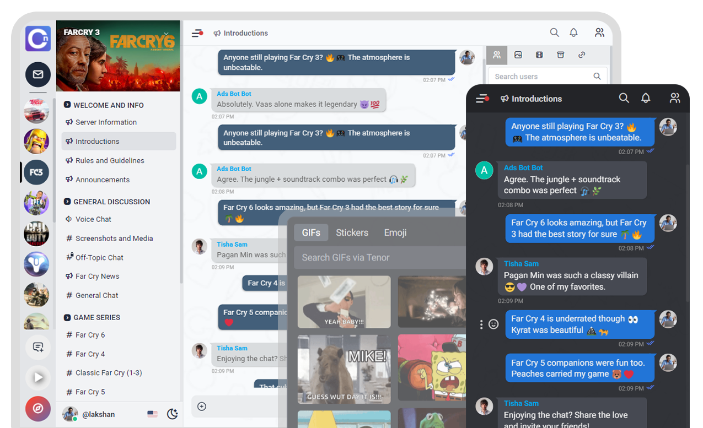Open the mail inbox icon at top left
Screen dimensions: 703x428
[x=37, y=74]
